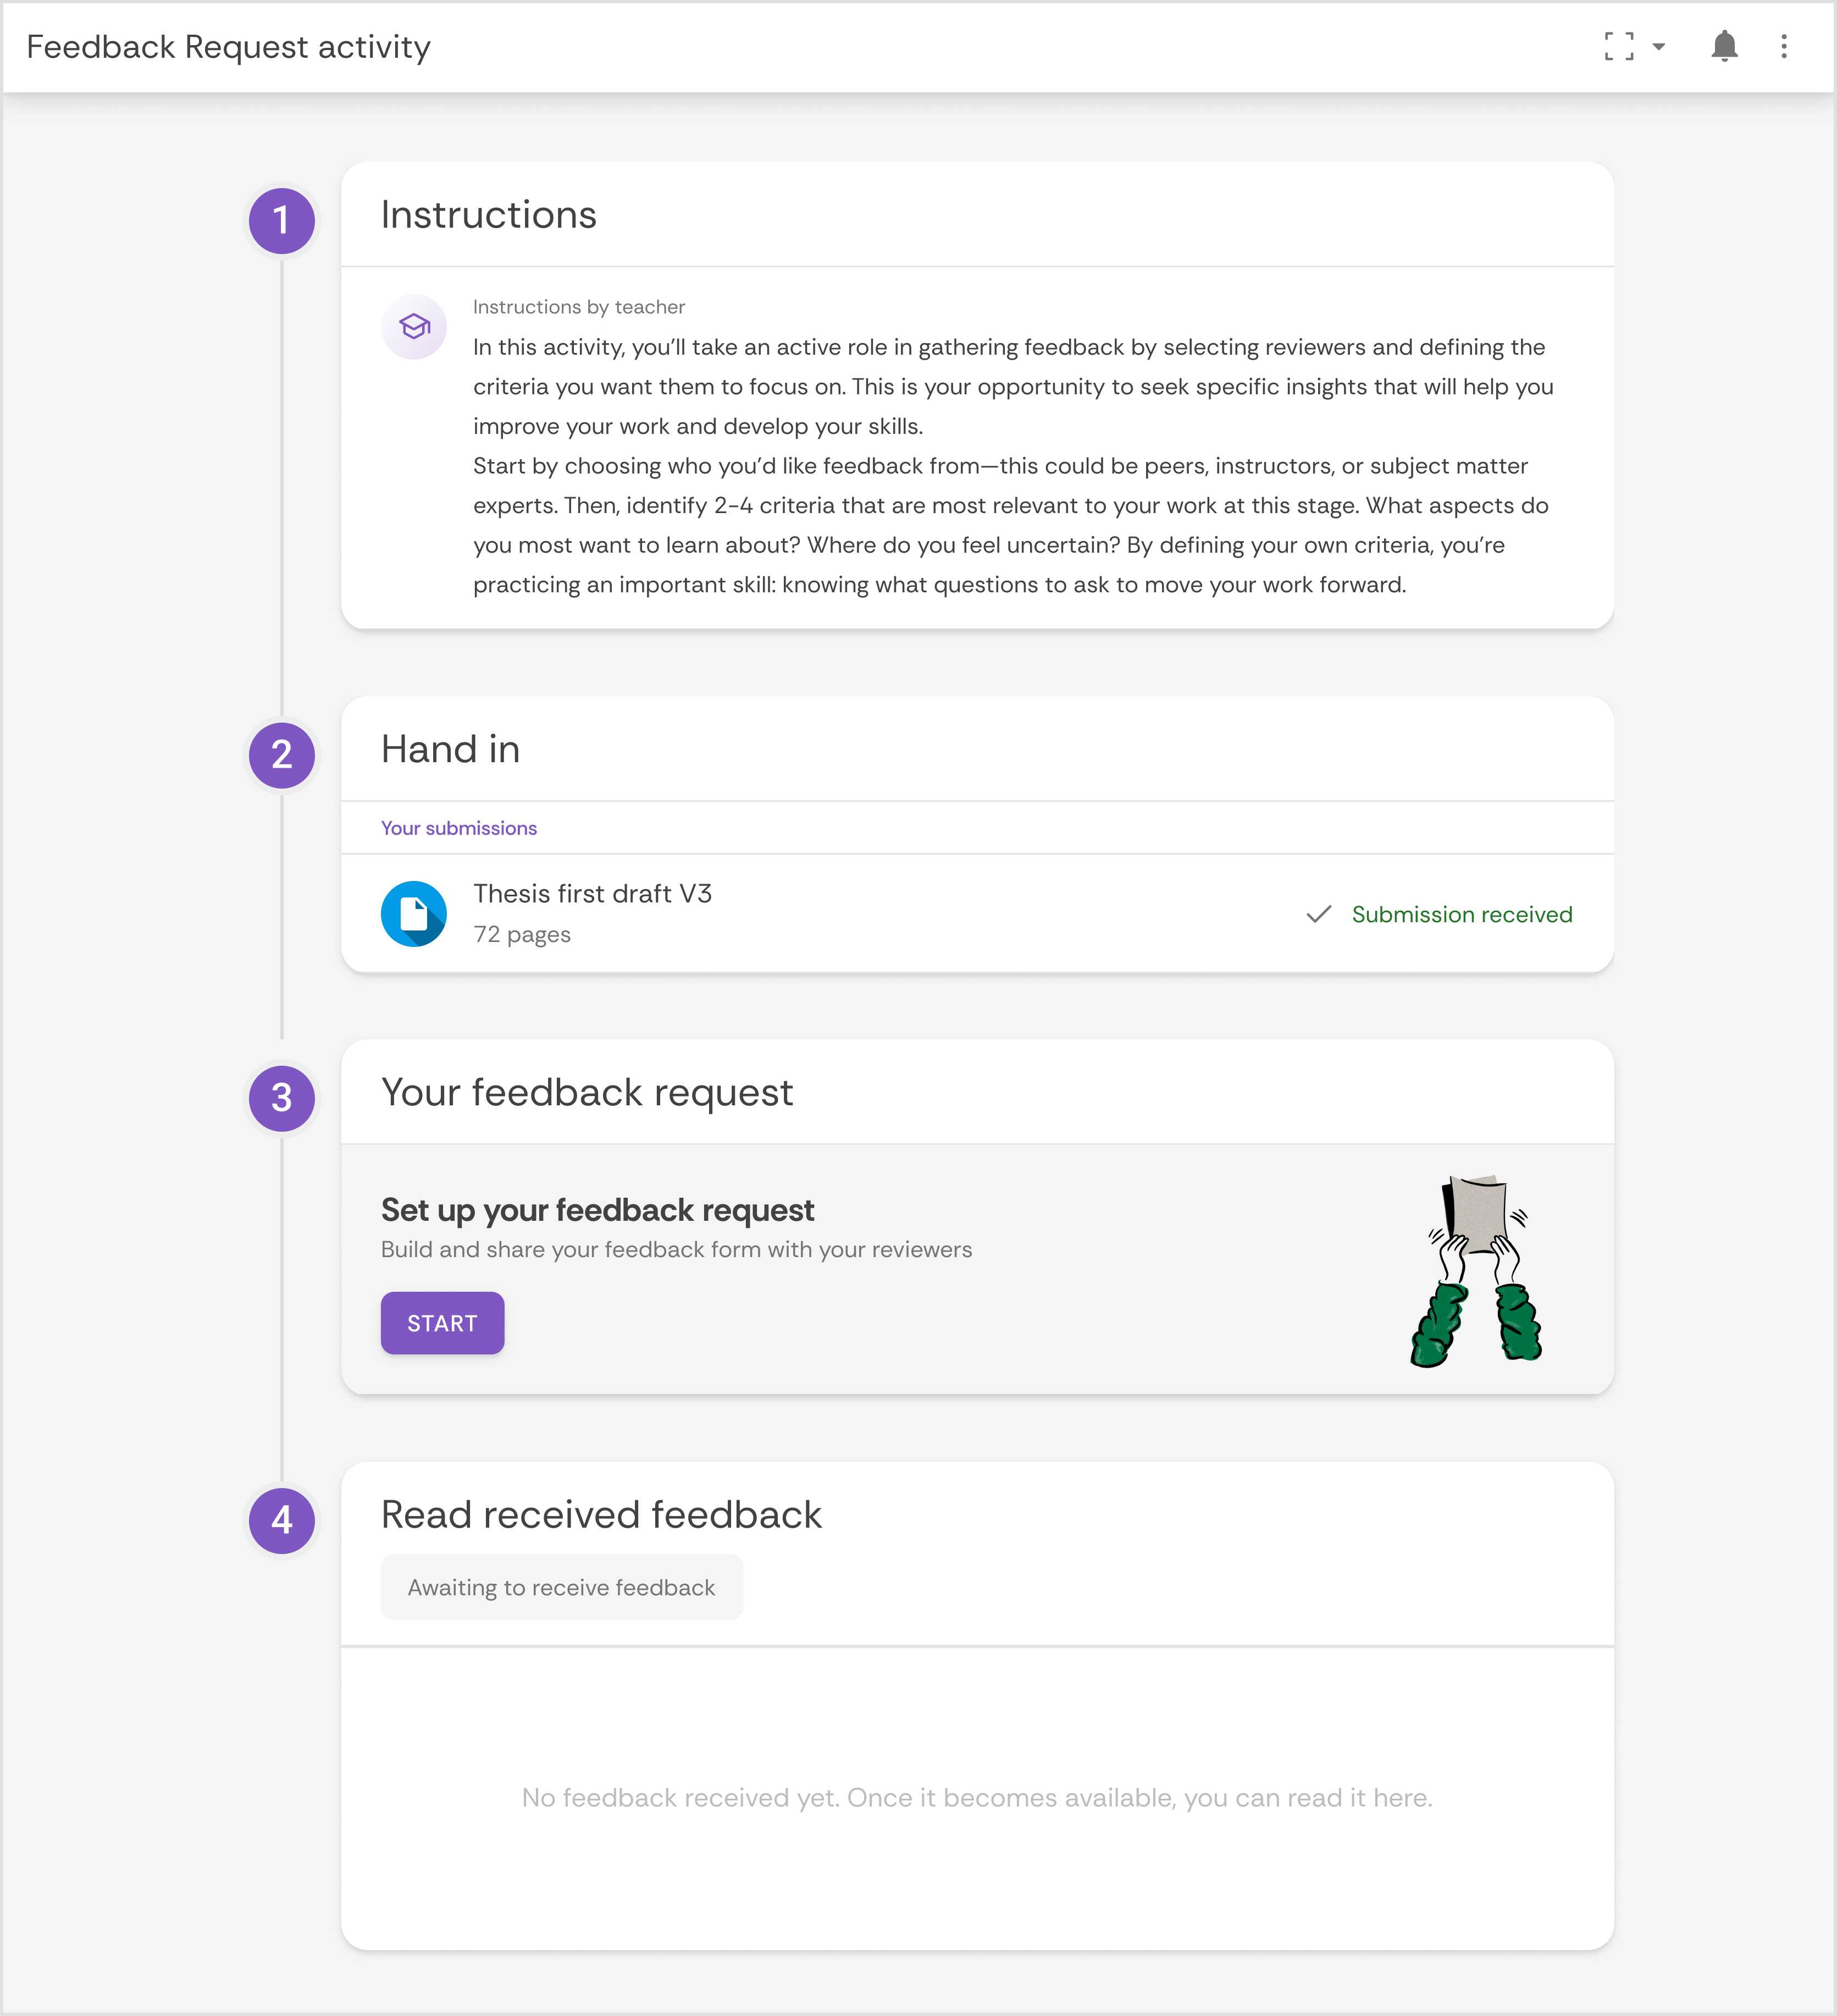Open the Your submissions link
Viewport: 1837px width, 2016px height.
tap(459, 828)
